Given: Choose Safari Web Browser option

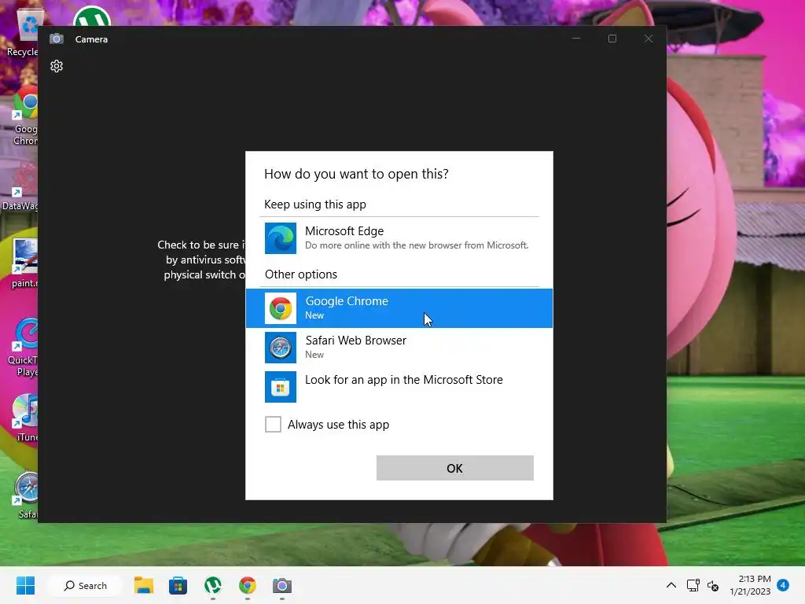Looking at the screenshot, I should tap(399, 347).
